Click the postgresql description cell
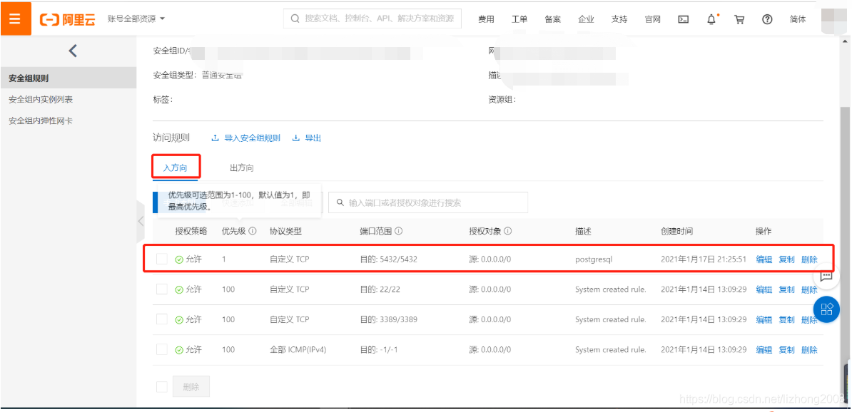The height and width of the screenshot is (412, 852). 594,259
